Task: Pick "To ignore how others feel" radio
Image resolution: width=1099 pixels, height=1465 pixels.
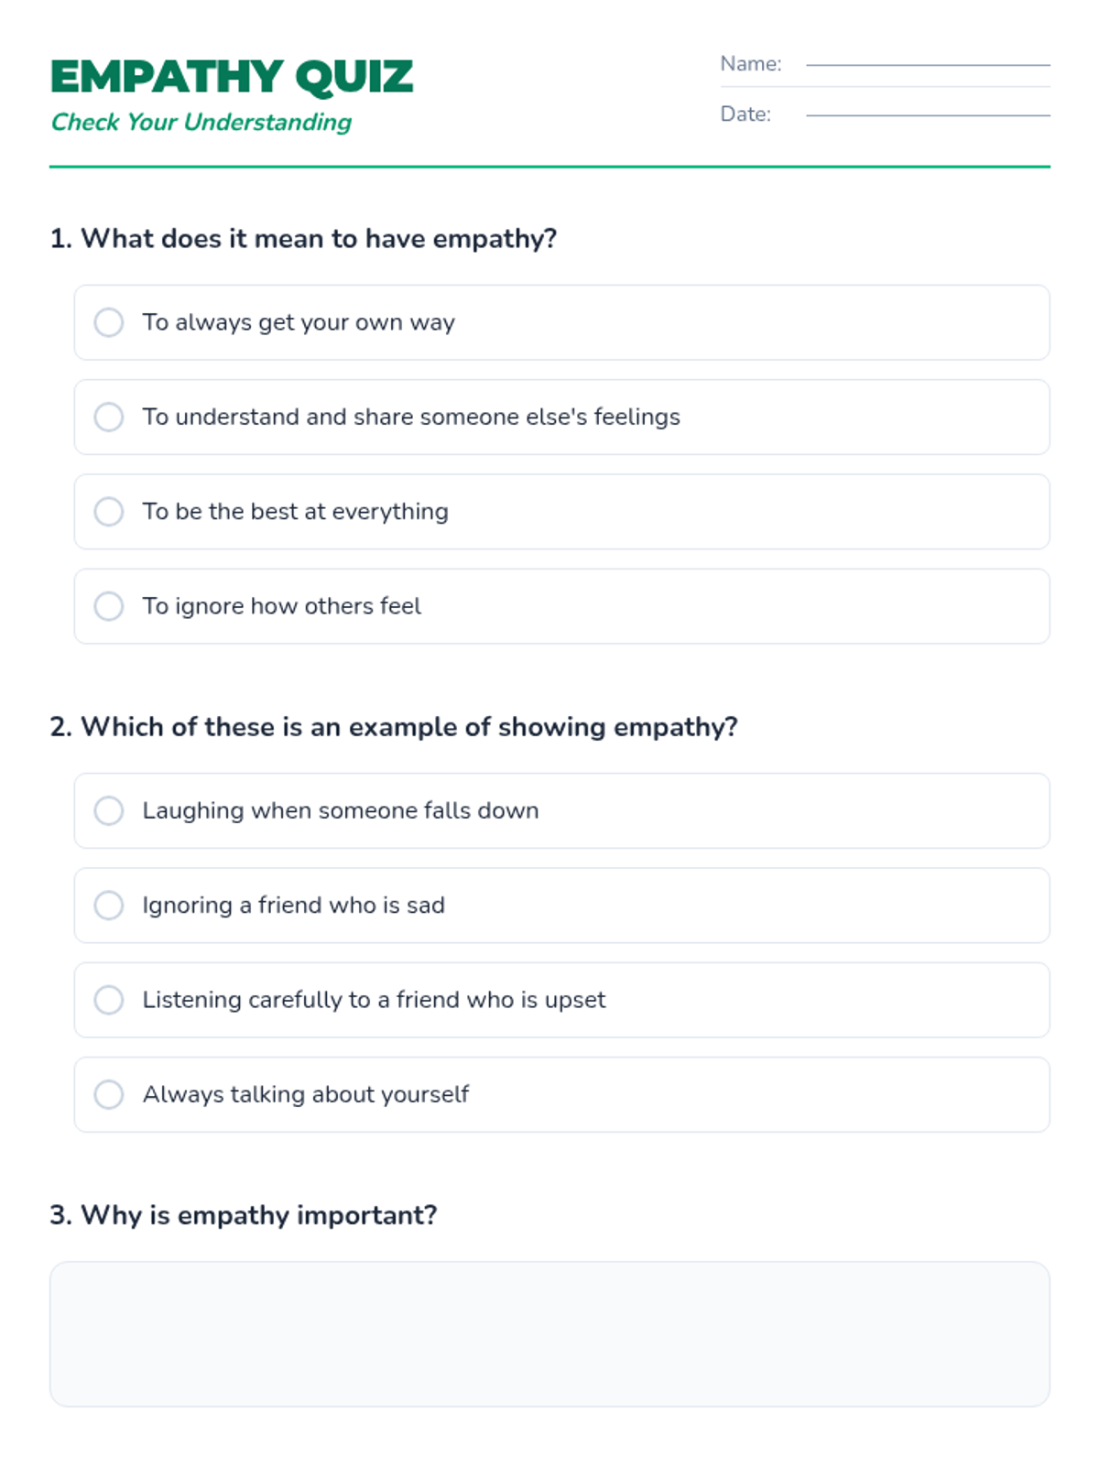Action: click(109, 606)
